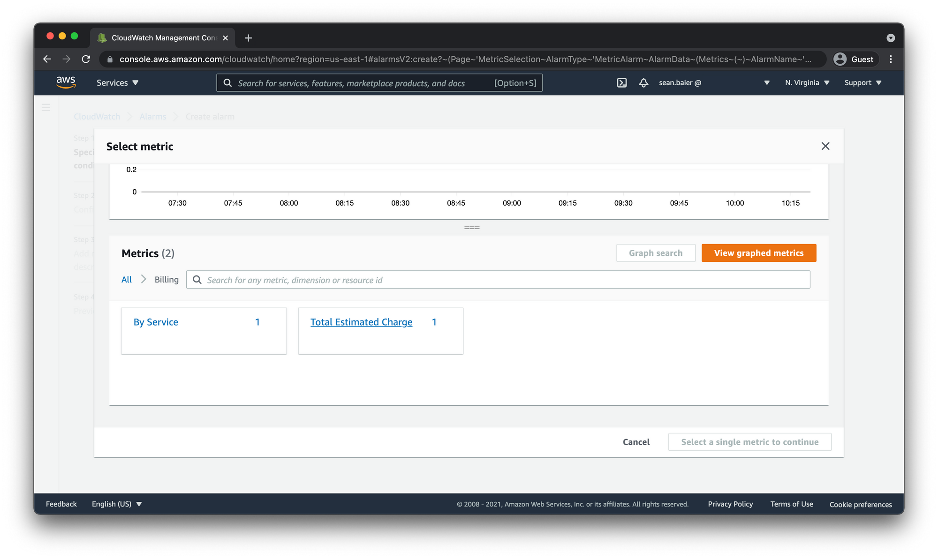Open a new browser tab
The image size is (938, 559).
point(249,38)
